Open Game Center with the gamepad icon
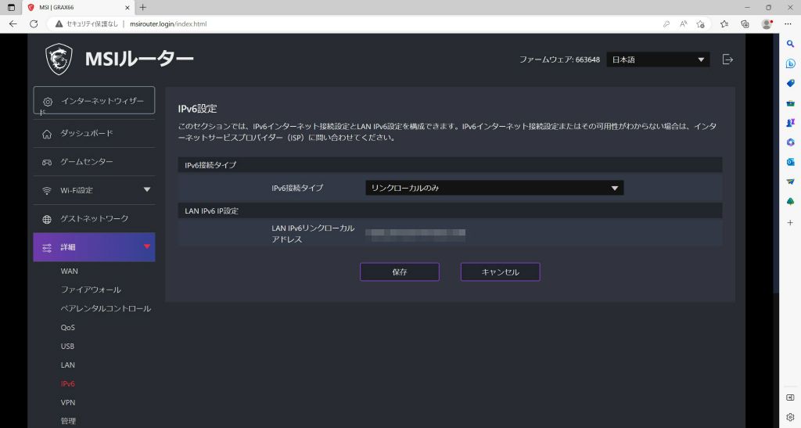The image size is (801, 428). [x=47, y=162]
